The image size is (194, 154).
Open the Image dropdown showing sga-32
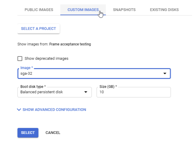(90, 74)
